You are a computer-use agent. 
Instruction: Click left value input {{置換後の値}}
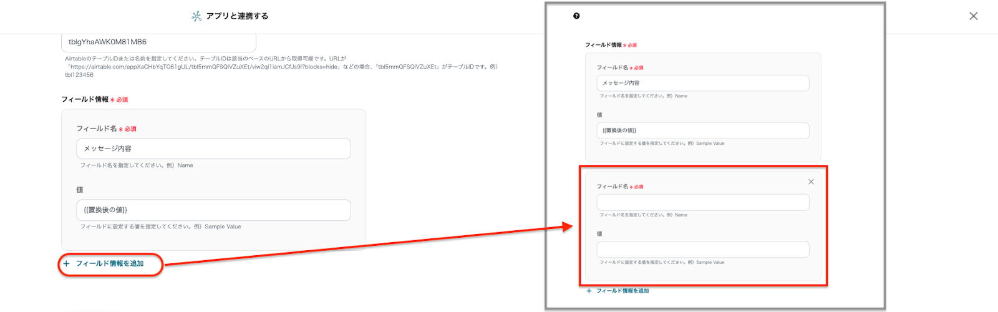click(213, 210)
